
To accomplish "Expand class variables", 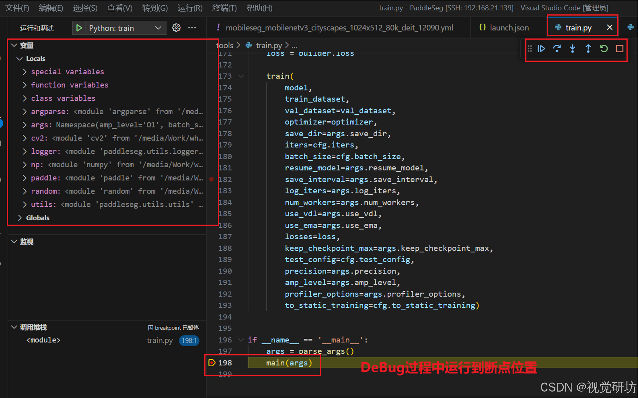I will (x=25, y=98).
